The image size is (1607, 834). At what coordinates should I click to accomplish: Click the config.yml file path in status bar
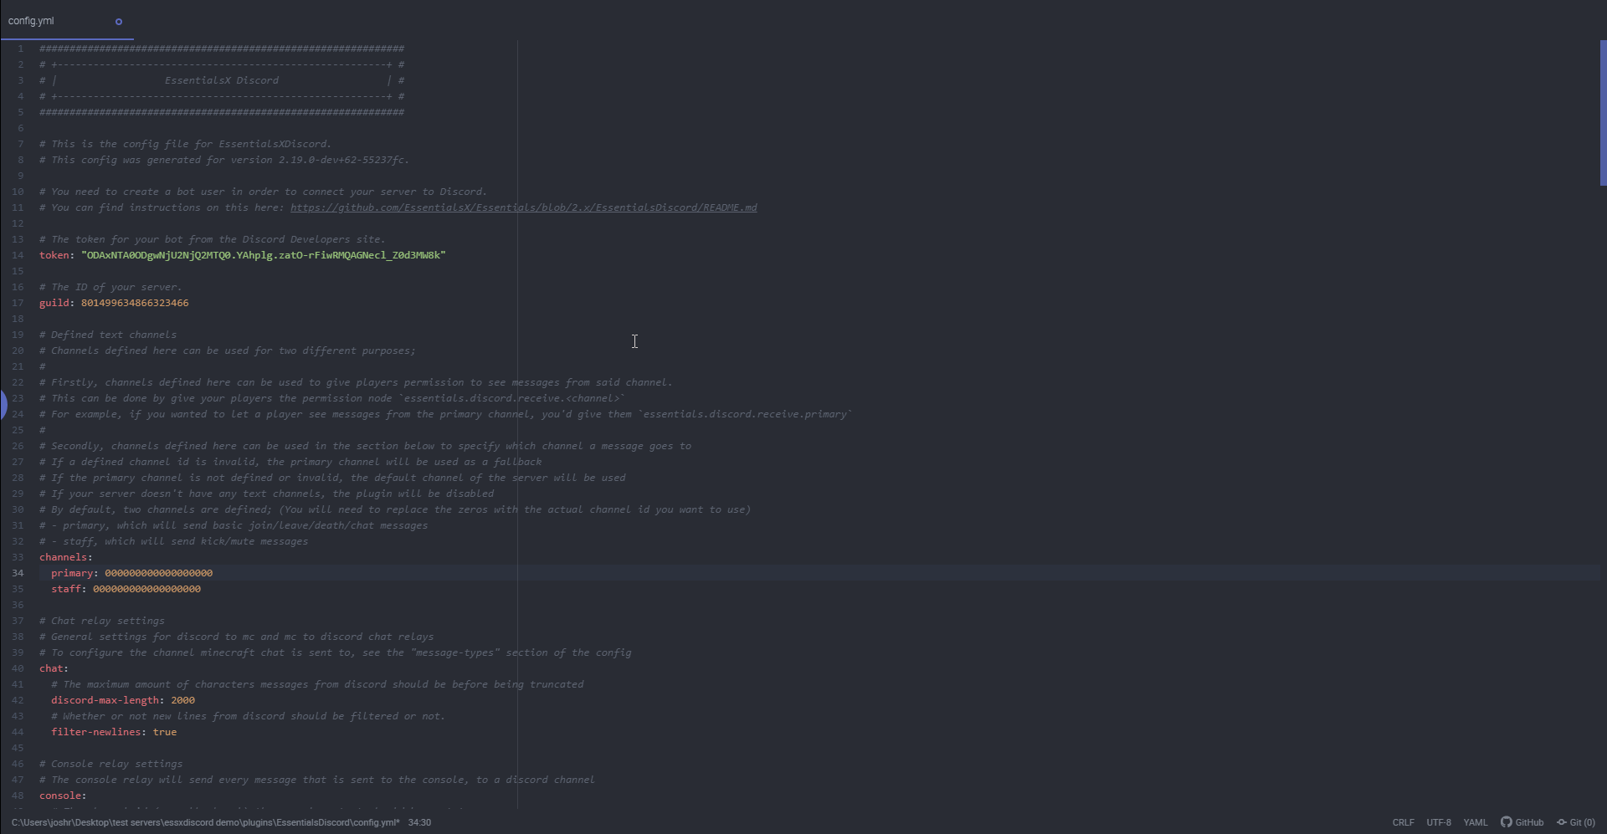point(205,822)
